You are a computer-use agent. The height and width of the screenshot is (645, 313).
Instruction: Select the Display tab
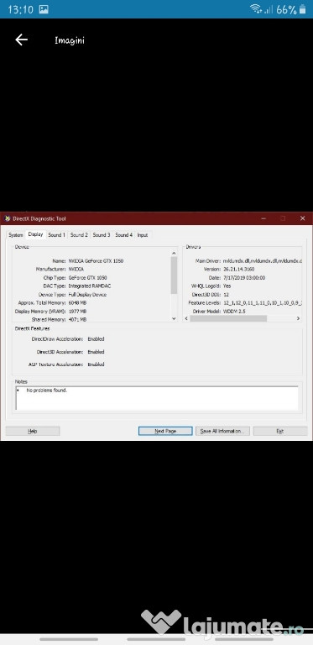(x=36, y=234)
